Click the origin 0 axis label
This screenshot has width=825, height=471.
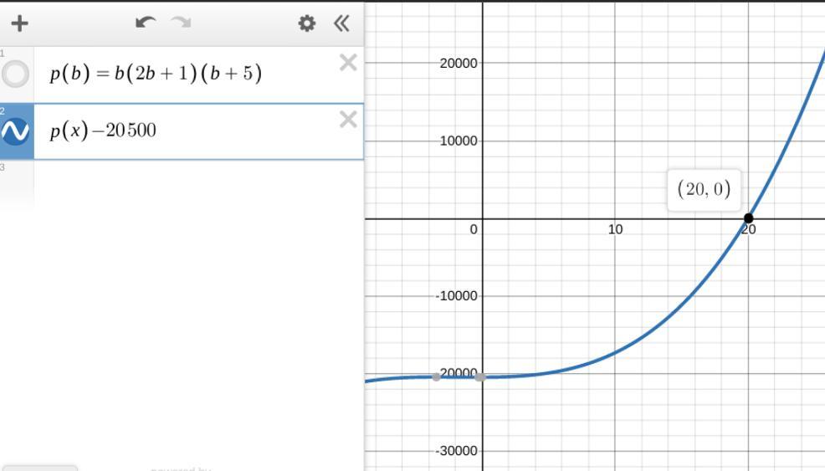(x=474, y=229)
